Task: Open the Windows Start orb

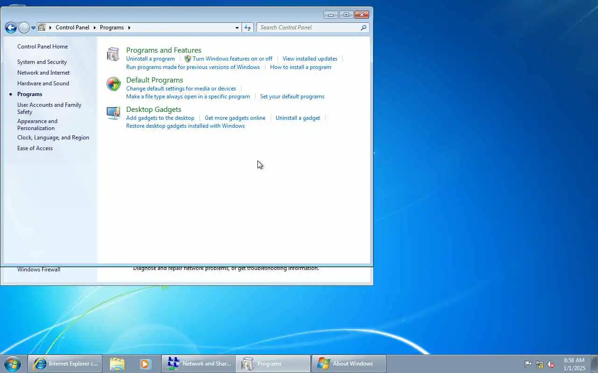Action: [13, 364]
